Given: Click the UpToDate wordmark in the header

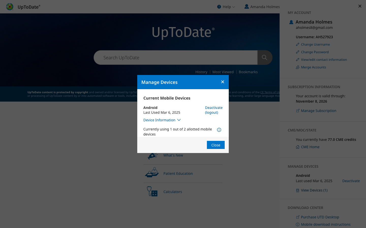Looking at the screenshot, I should click(x=29, y=7).
